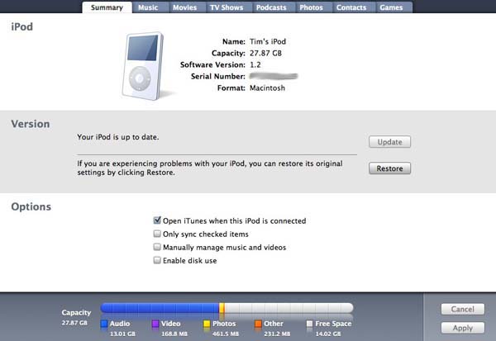Click the iPod device image
Screen dimensions: 496x341
click(x=144, y=66)
